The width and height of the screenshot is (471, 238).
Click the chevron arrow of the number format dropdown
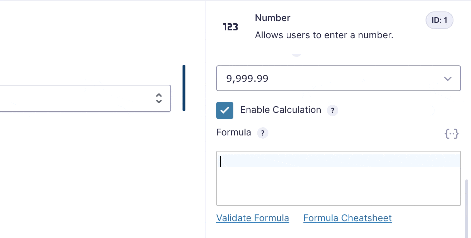[447, 79]
